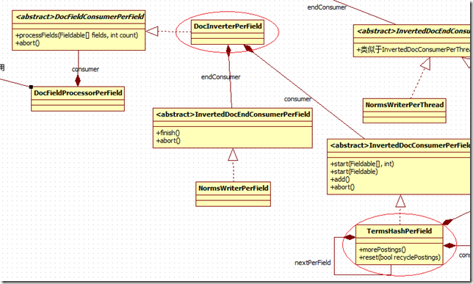This screenshot has height=284, width=473.
Task: Select the InvertedDocConsumerPerField abstract class title
Action: tap(400, 145)
